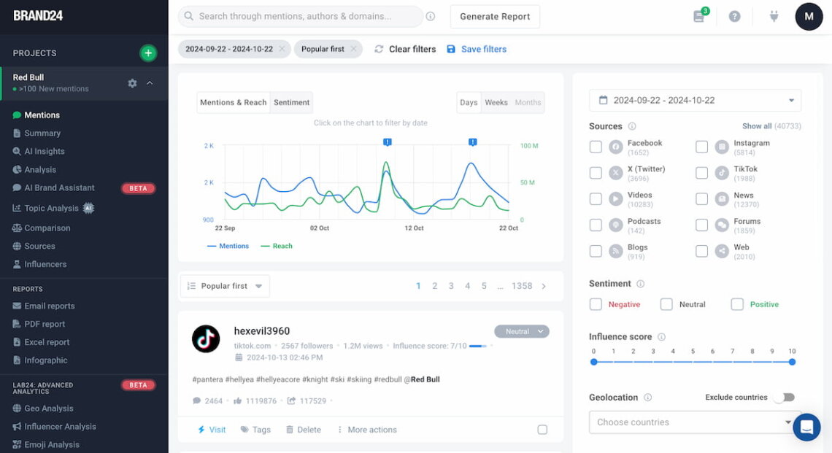The height and width of the screenshot is (453, 832).
Task: Add a new project with green plus
Action: point(148,53)
